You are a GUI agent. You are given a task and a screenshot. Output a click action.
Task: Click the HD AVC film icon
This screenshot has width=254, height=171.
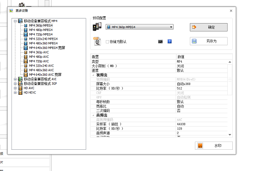tap(20, 88)
